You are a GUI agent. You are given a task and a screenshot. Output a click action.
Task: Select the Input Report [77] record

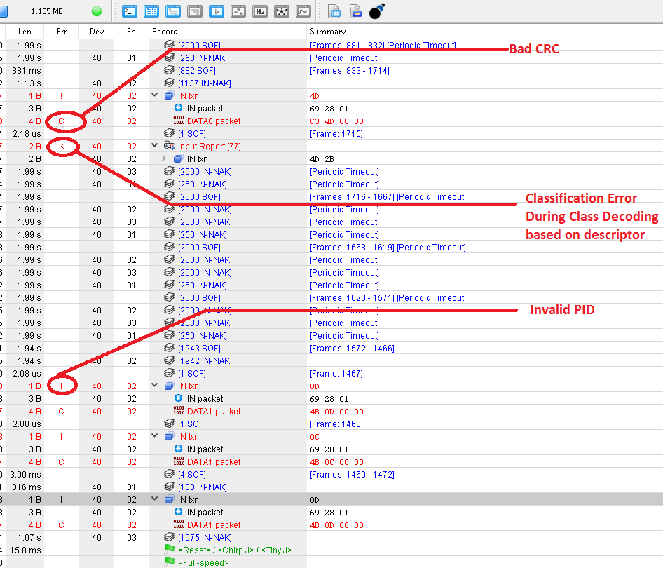point(210,147)
